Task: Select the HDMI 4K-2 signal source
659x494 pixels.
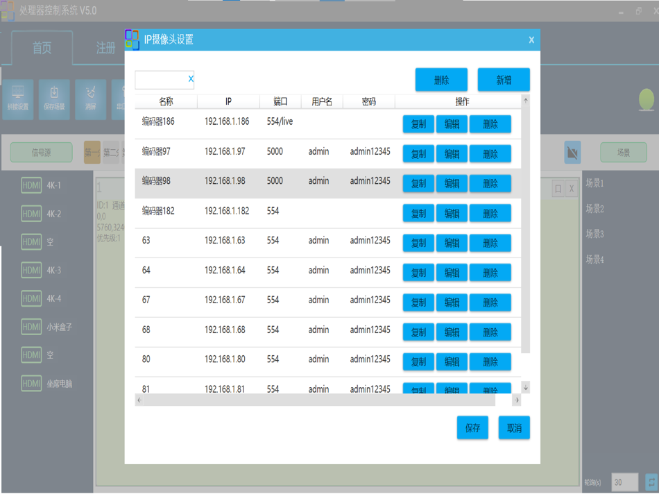Action: coord(41,214)
